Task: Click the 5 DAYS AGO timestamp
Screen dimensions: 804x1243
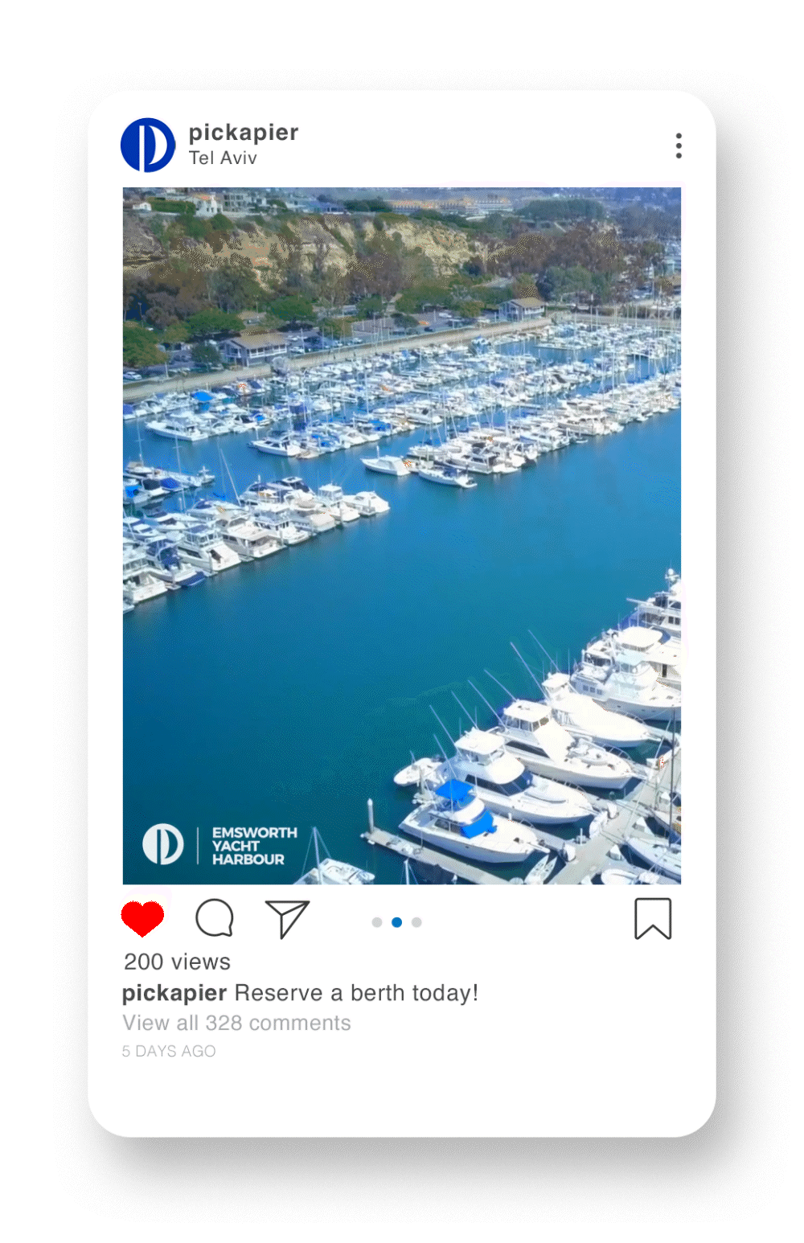Action: coord(169,1051)
